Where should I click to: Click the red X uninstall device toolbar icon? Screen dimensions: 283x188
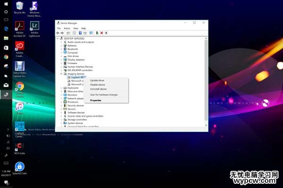pyautogui.click(x=101, y=33)
